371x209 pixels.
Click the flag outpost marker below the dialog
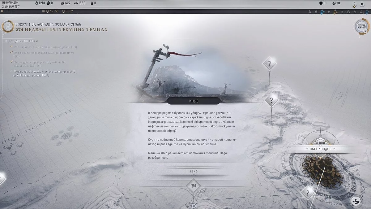tap(194, 186)
